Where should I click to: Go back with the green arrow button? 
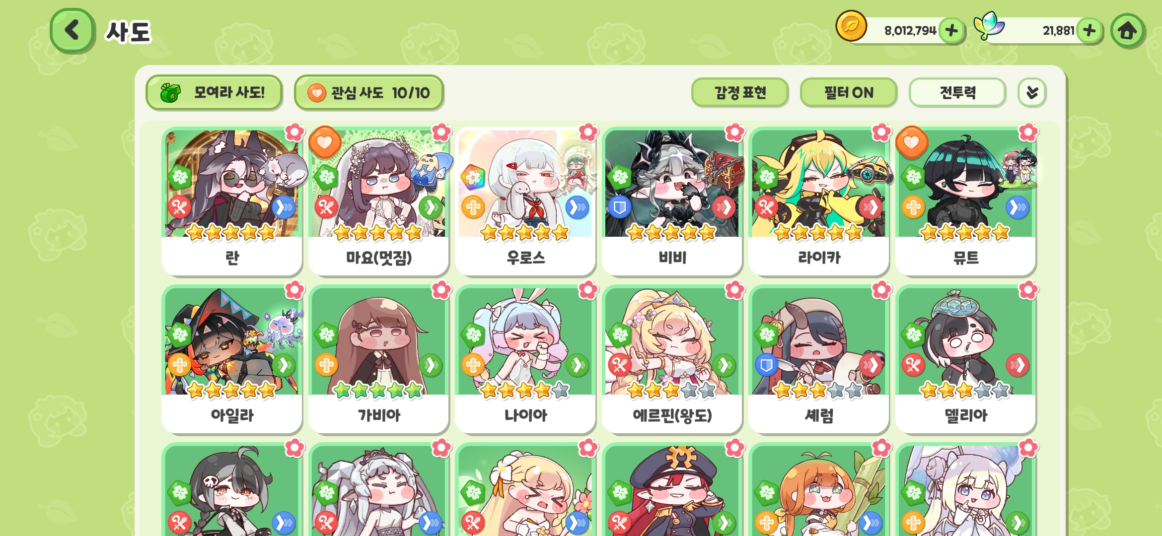click(72, 30)
